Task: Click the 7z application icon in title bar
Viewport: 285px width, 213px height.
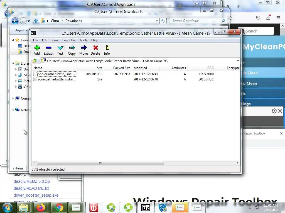Action: tap(33, 33)
